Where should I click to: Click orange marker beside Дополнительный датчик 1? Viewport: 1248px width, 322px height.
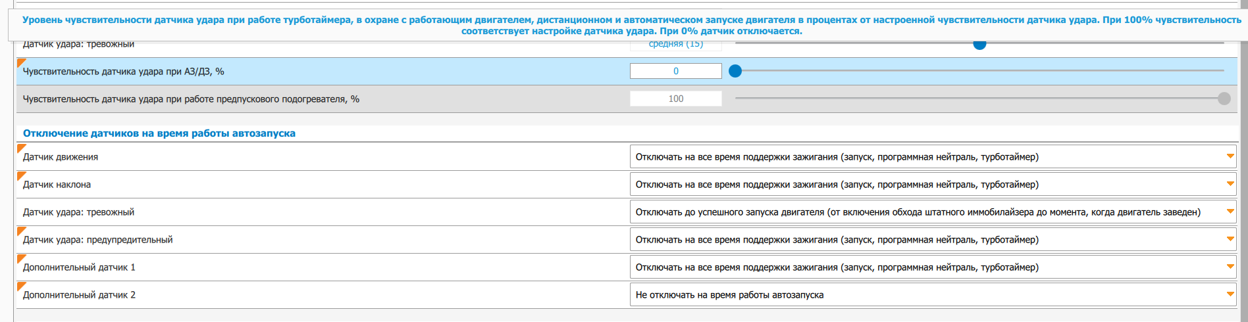(20, 258)
